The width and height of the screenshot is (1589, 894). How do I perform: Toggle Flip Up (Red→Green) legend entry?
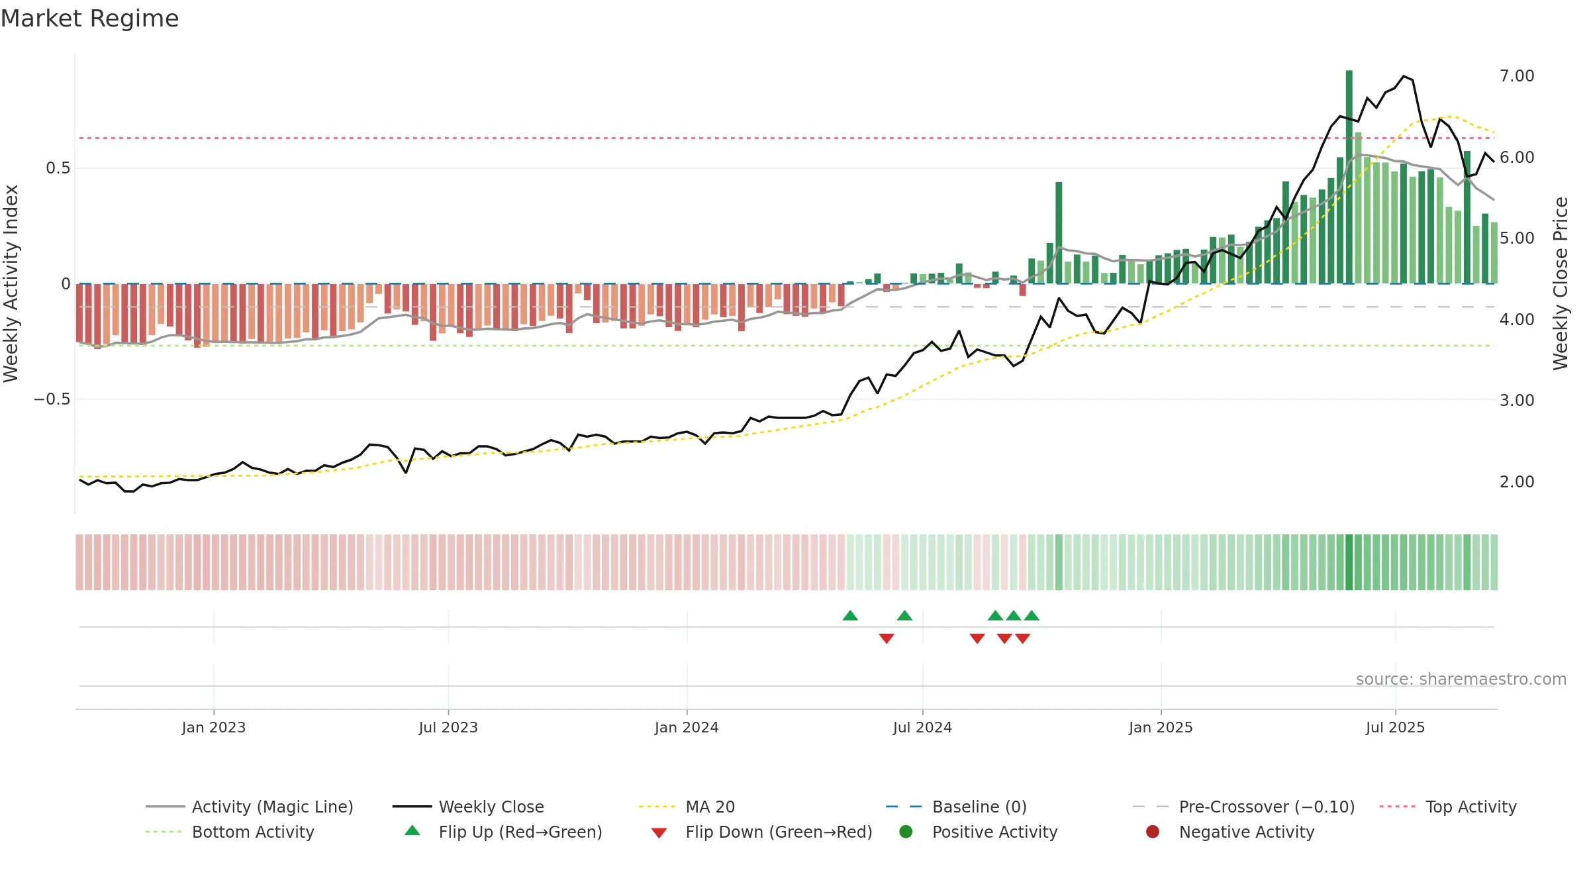(503, 832)
